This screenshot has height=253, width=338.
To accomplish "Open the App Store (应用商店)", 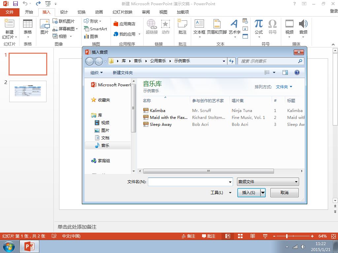I will 124,24.
